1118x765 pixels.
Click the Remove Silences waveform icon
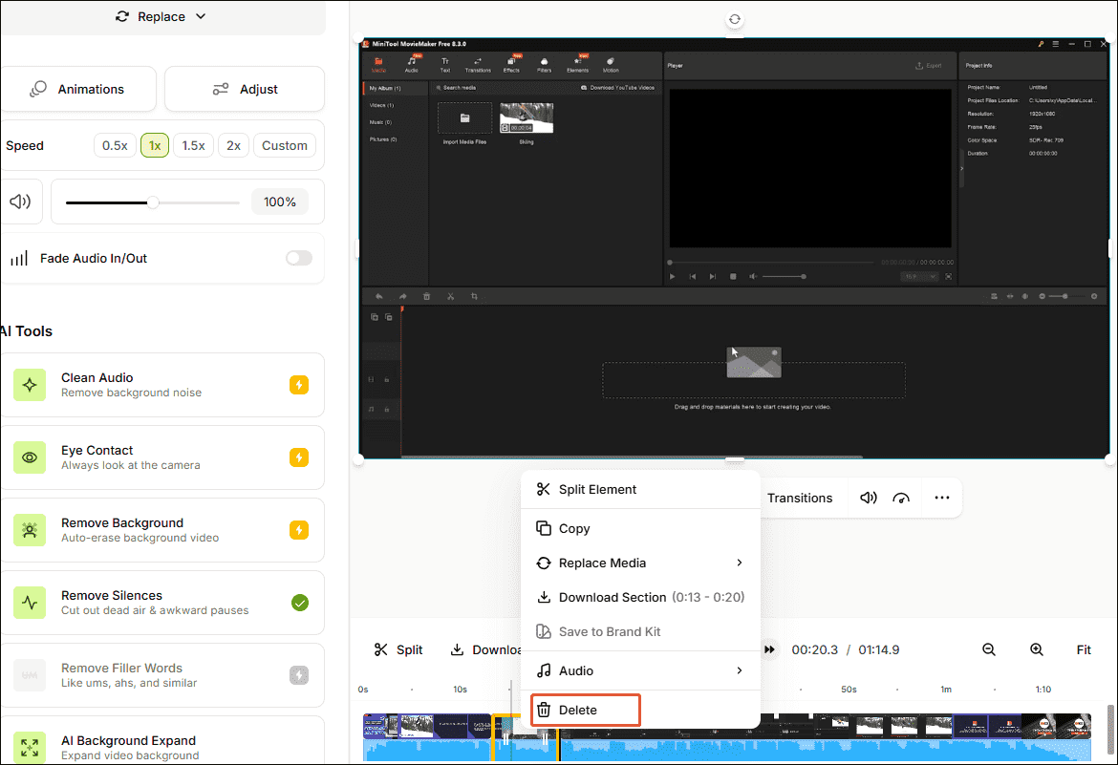pos(30,603)
